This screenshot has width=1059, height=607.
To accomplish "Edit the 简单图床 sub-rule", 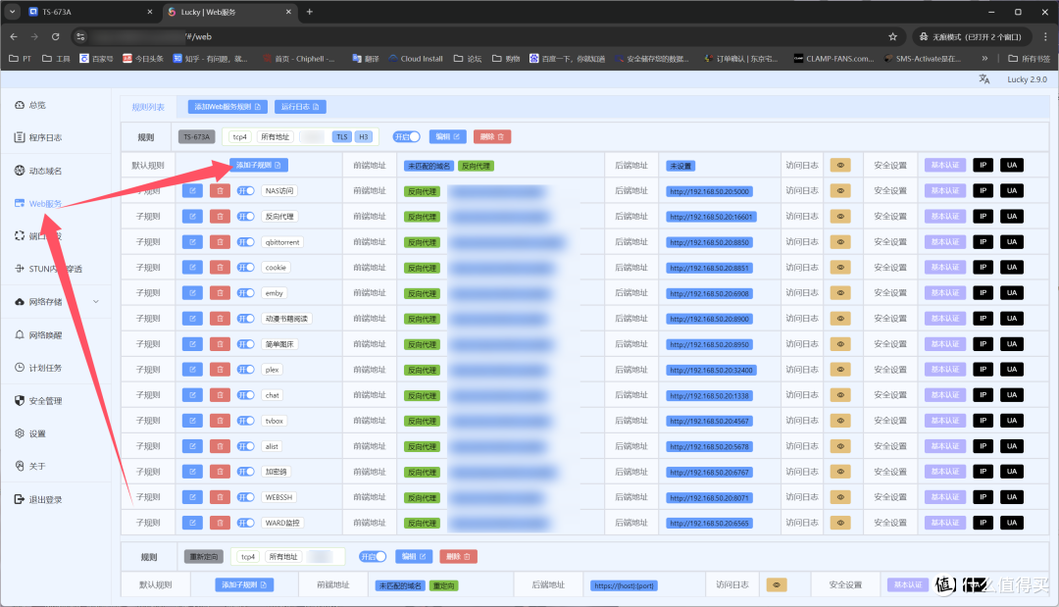I will 192,344.
